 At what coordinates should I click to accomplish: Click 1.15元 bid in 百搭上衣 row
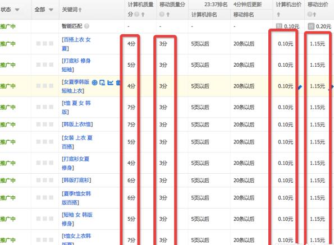pos(317,44)
